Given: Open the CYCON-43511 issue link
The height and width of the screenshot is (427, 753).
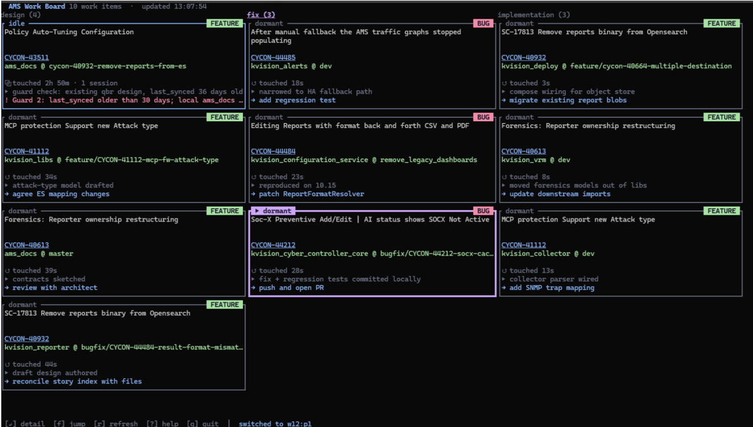Looking at the screenshot, I should tap(26, 58).
